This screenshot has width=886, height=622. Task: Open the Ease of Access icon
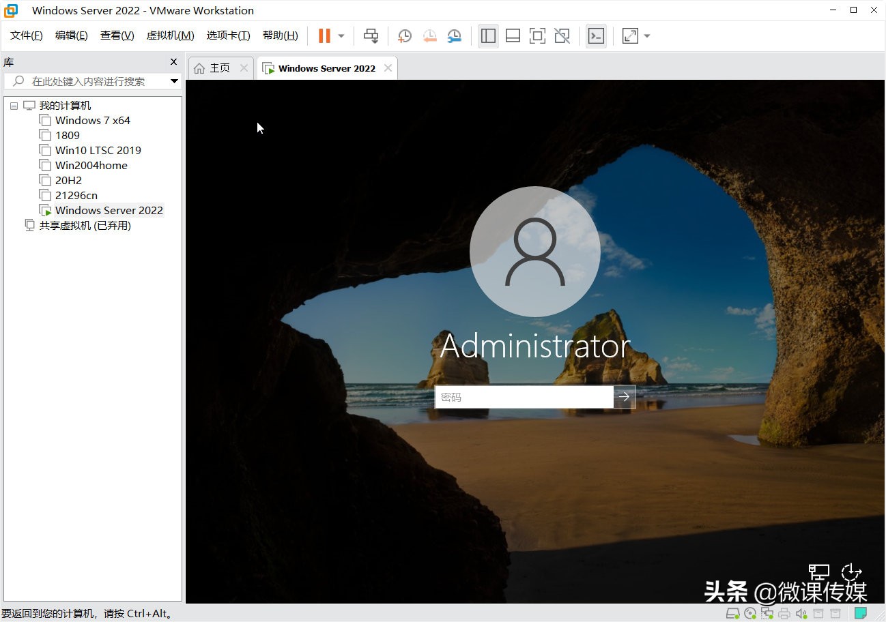851,572
